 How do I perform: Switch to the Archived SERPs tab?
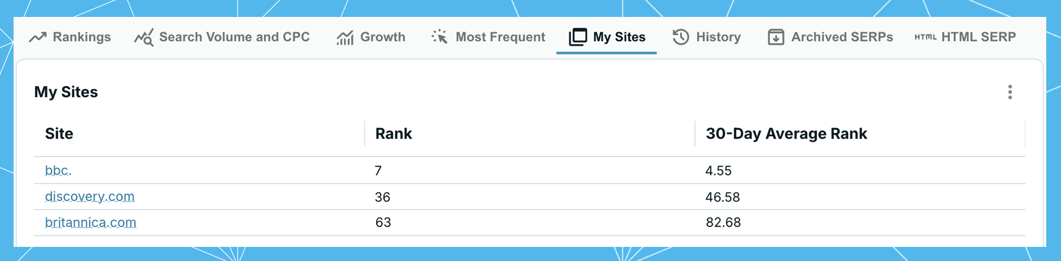point(830,37)
